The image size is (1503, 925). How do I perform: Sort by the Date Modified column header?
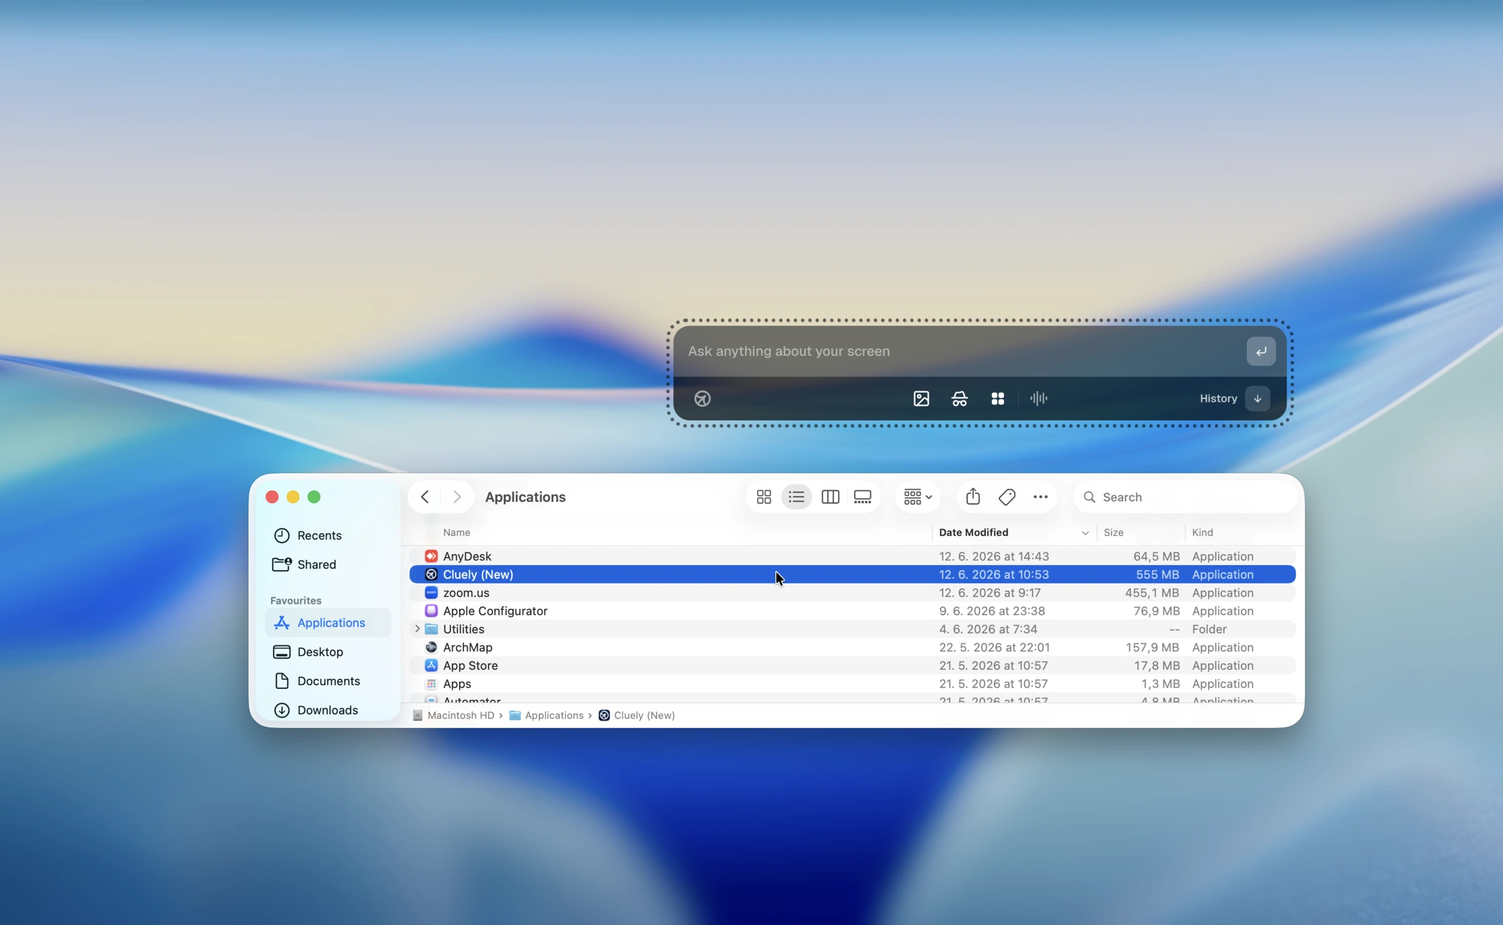[x=974, y=532]
